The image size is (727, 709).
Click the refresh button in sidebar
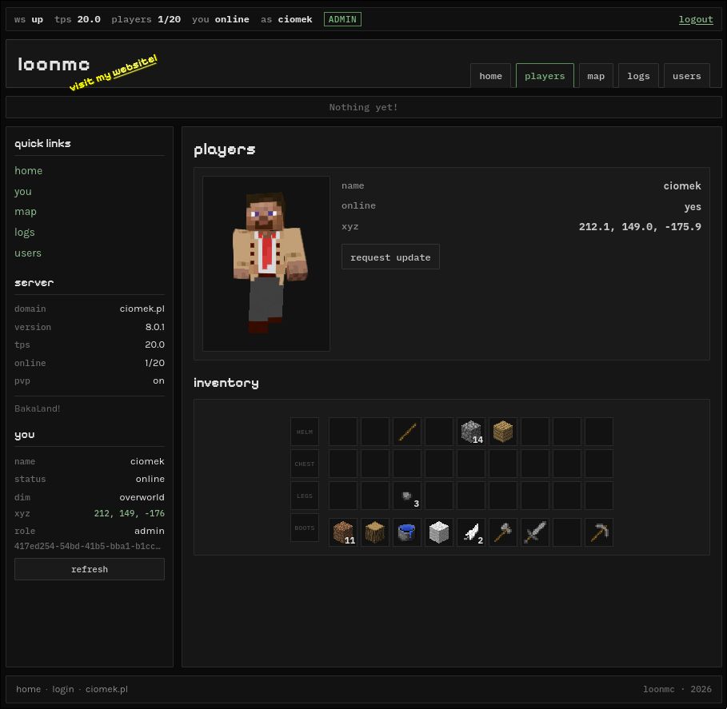pos(90,569)
